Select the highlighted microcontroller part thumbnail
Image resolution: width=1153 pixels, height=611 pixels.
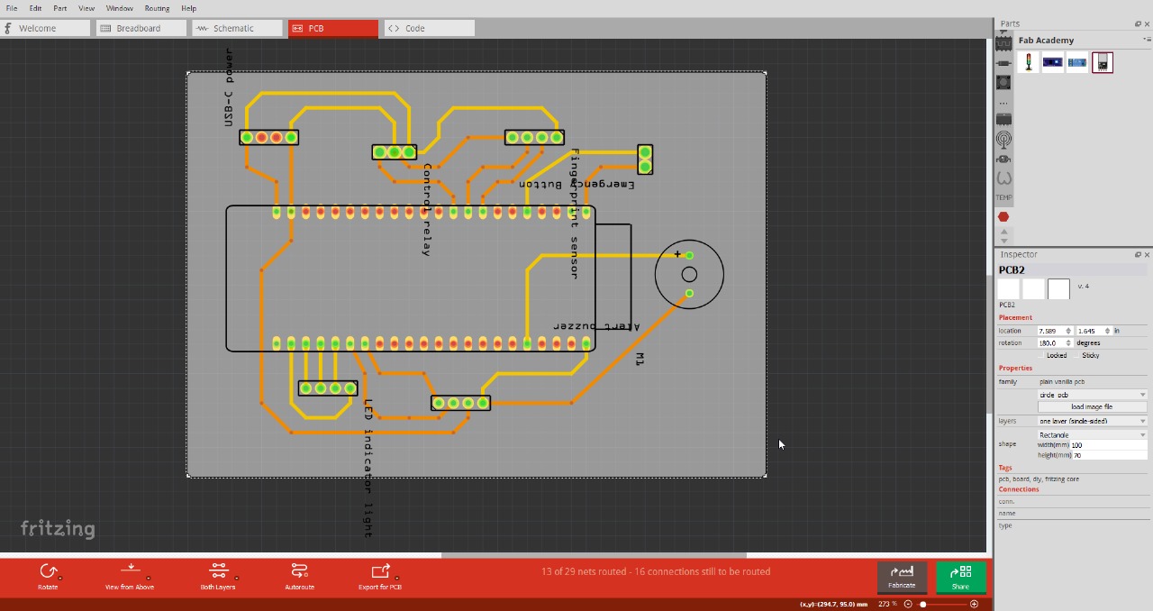click(1103, 62)
